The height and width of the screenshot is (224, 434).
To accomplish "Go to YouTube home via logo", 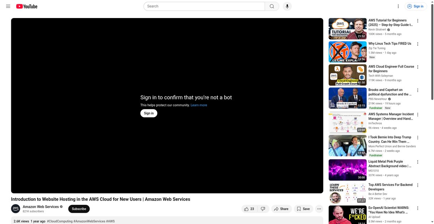I will (27, 6).
